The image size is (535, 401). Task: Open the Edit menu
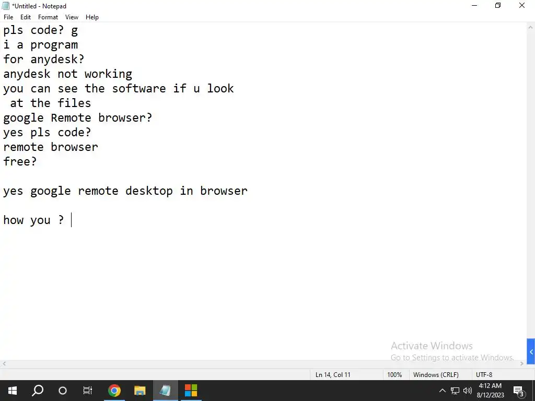(26, 17)
